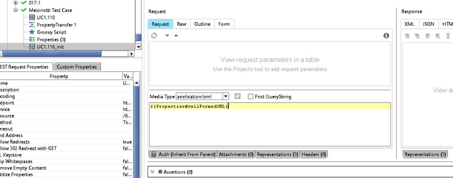The height and width of the screenshot is (178, 453).
Task: Click the gray Assertions status dot
Action: [160, 172]
